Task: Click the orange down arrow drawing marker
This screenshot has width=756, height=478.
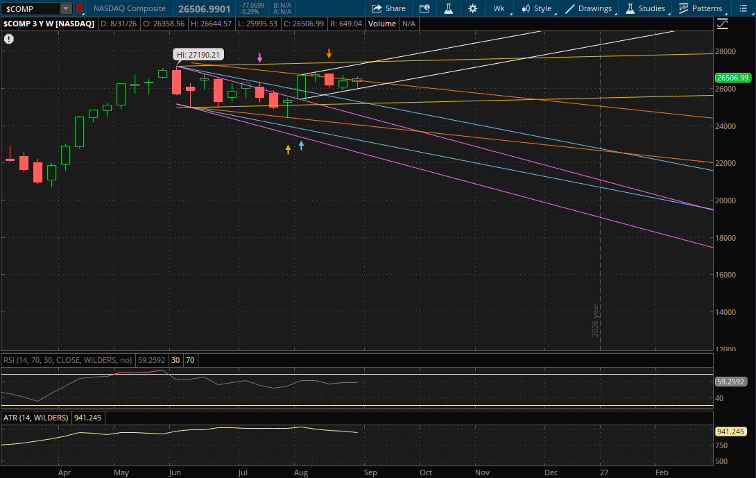Action: 329,53
